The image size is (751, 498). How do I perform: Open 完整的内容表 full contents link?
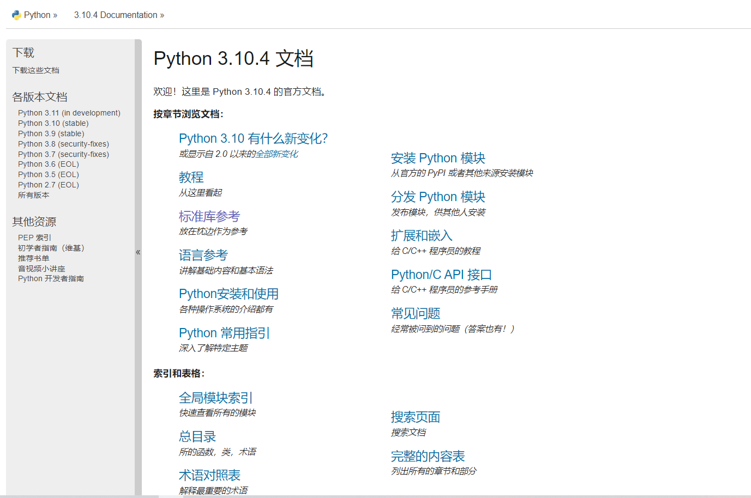point(428,456)
